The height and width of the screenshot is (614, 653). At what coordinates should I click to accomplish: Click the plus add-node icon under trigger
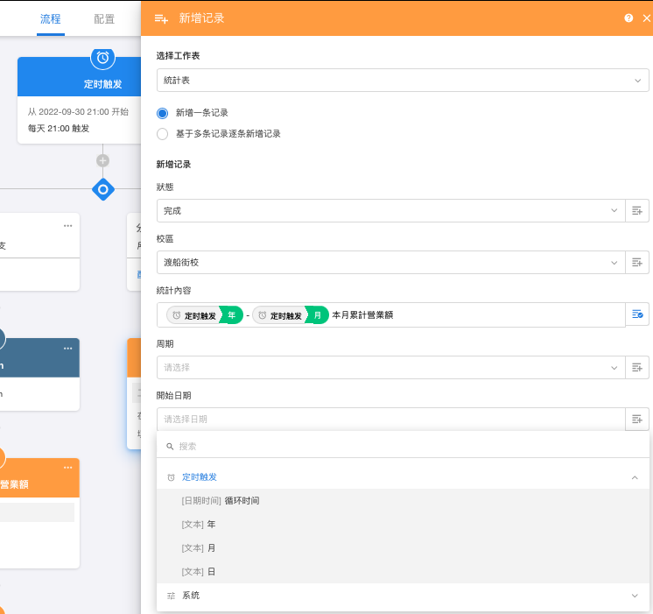(103, 160)
